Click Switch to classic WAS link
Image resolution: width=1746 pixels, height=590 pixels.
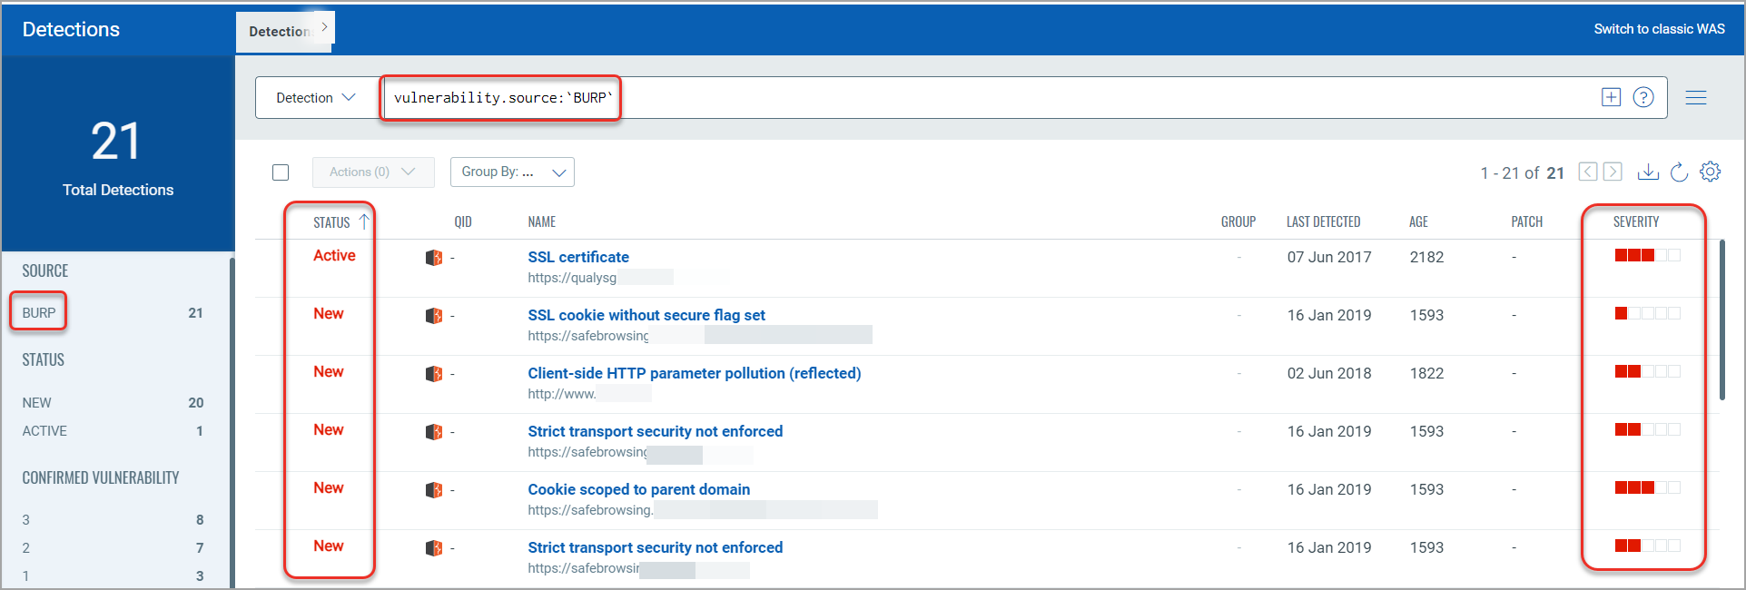1659,29
